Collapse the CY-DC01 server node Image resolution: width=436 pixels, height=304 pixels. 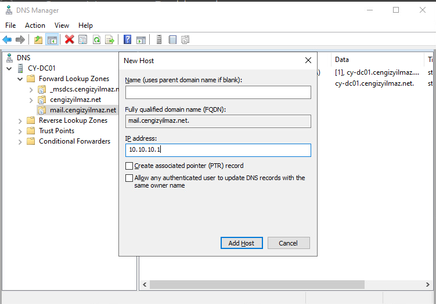point(9,68)
